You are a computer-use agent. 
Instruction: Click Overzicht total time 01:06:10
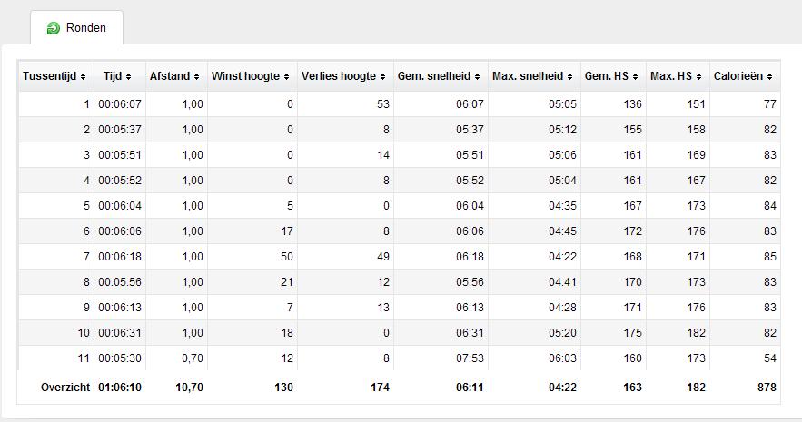pos(120,388)
